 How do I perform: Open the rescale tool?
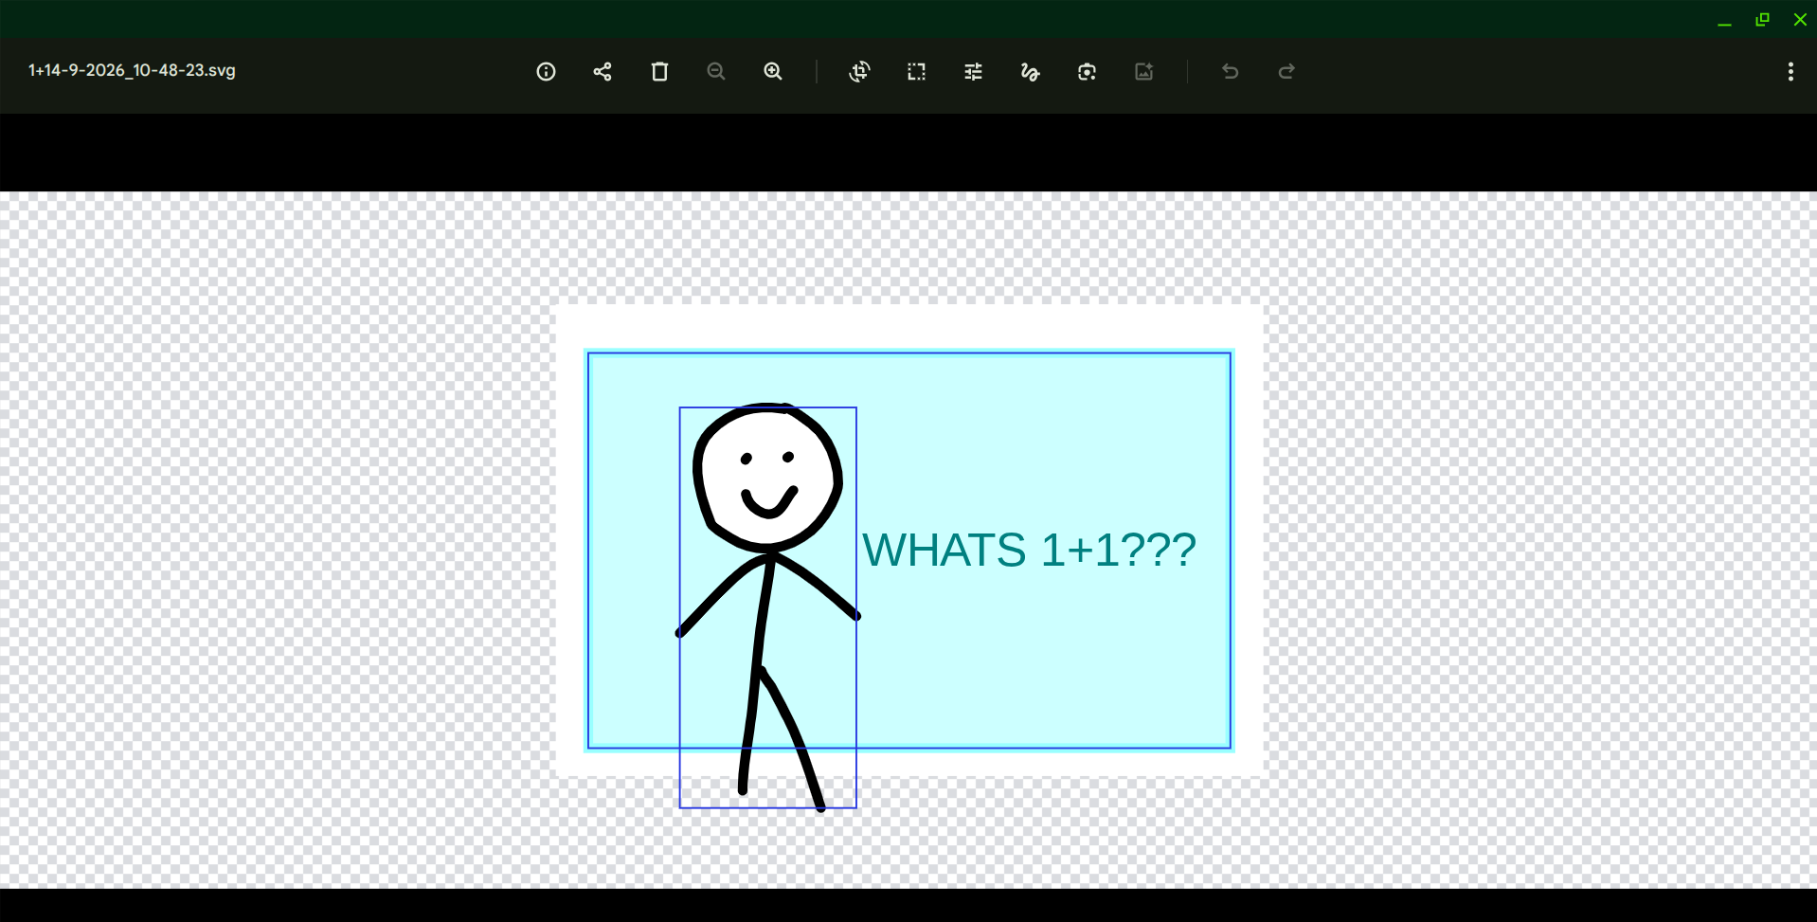click(x=916, y=72)
